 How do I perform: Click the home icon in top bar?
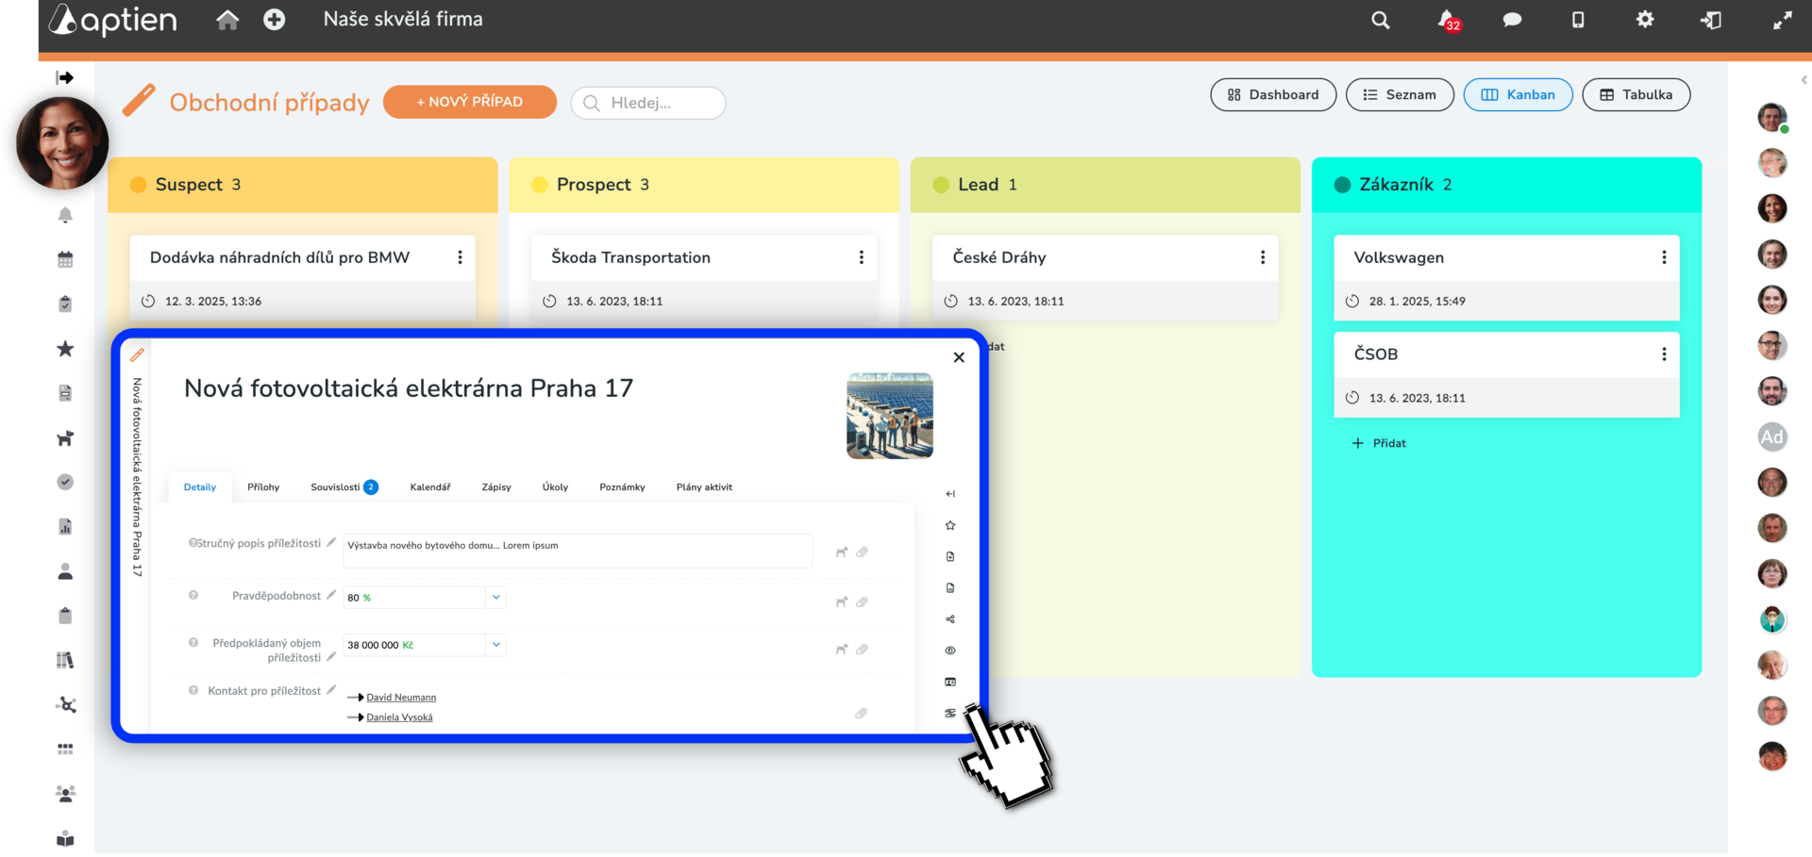pyautogui.click(x=227, y=20)
